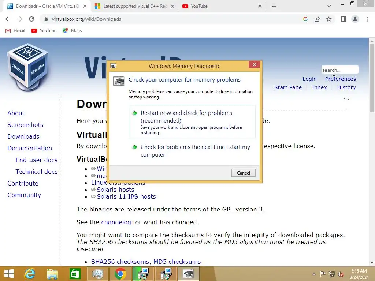375x281 pixels.
Task: Click the taskbar clock showing 5:15 AM
Action: tap(359, 274)
